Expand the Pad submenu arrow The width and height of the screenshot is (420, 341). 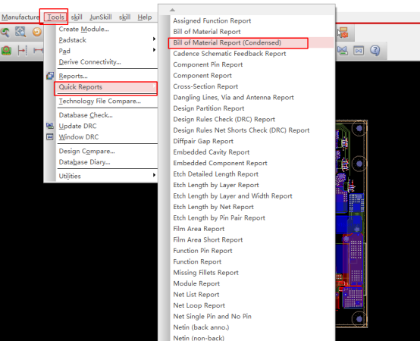coord(154,50)
